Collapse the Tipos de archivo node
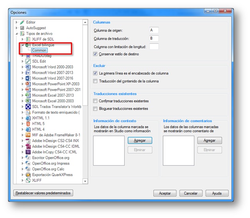Image resolution: width=250 pixels, height=218 pixels. 16,34
